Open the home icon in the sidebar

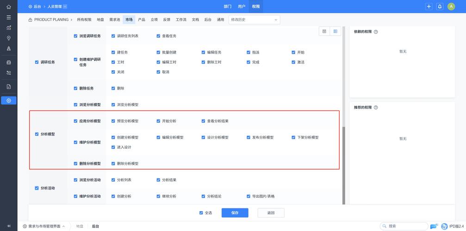(9, 6)
